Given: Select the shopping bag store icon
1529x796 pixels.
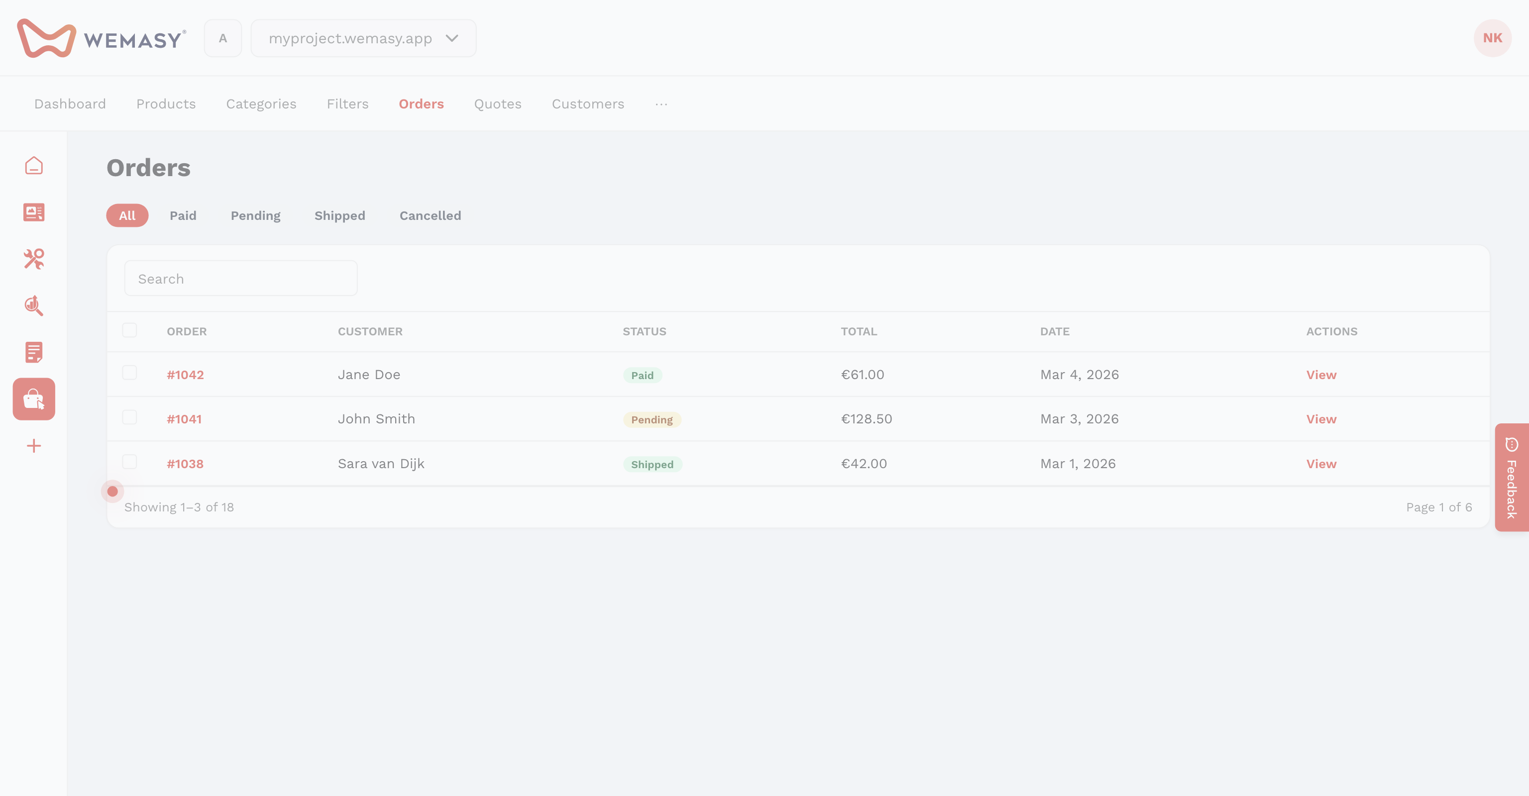Looking at the screenshot, I should (x=34, y=399).
